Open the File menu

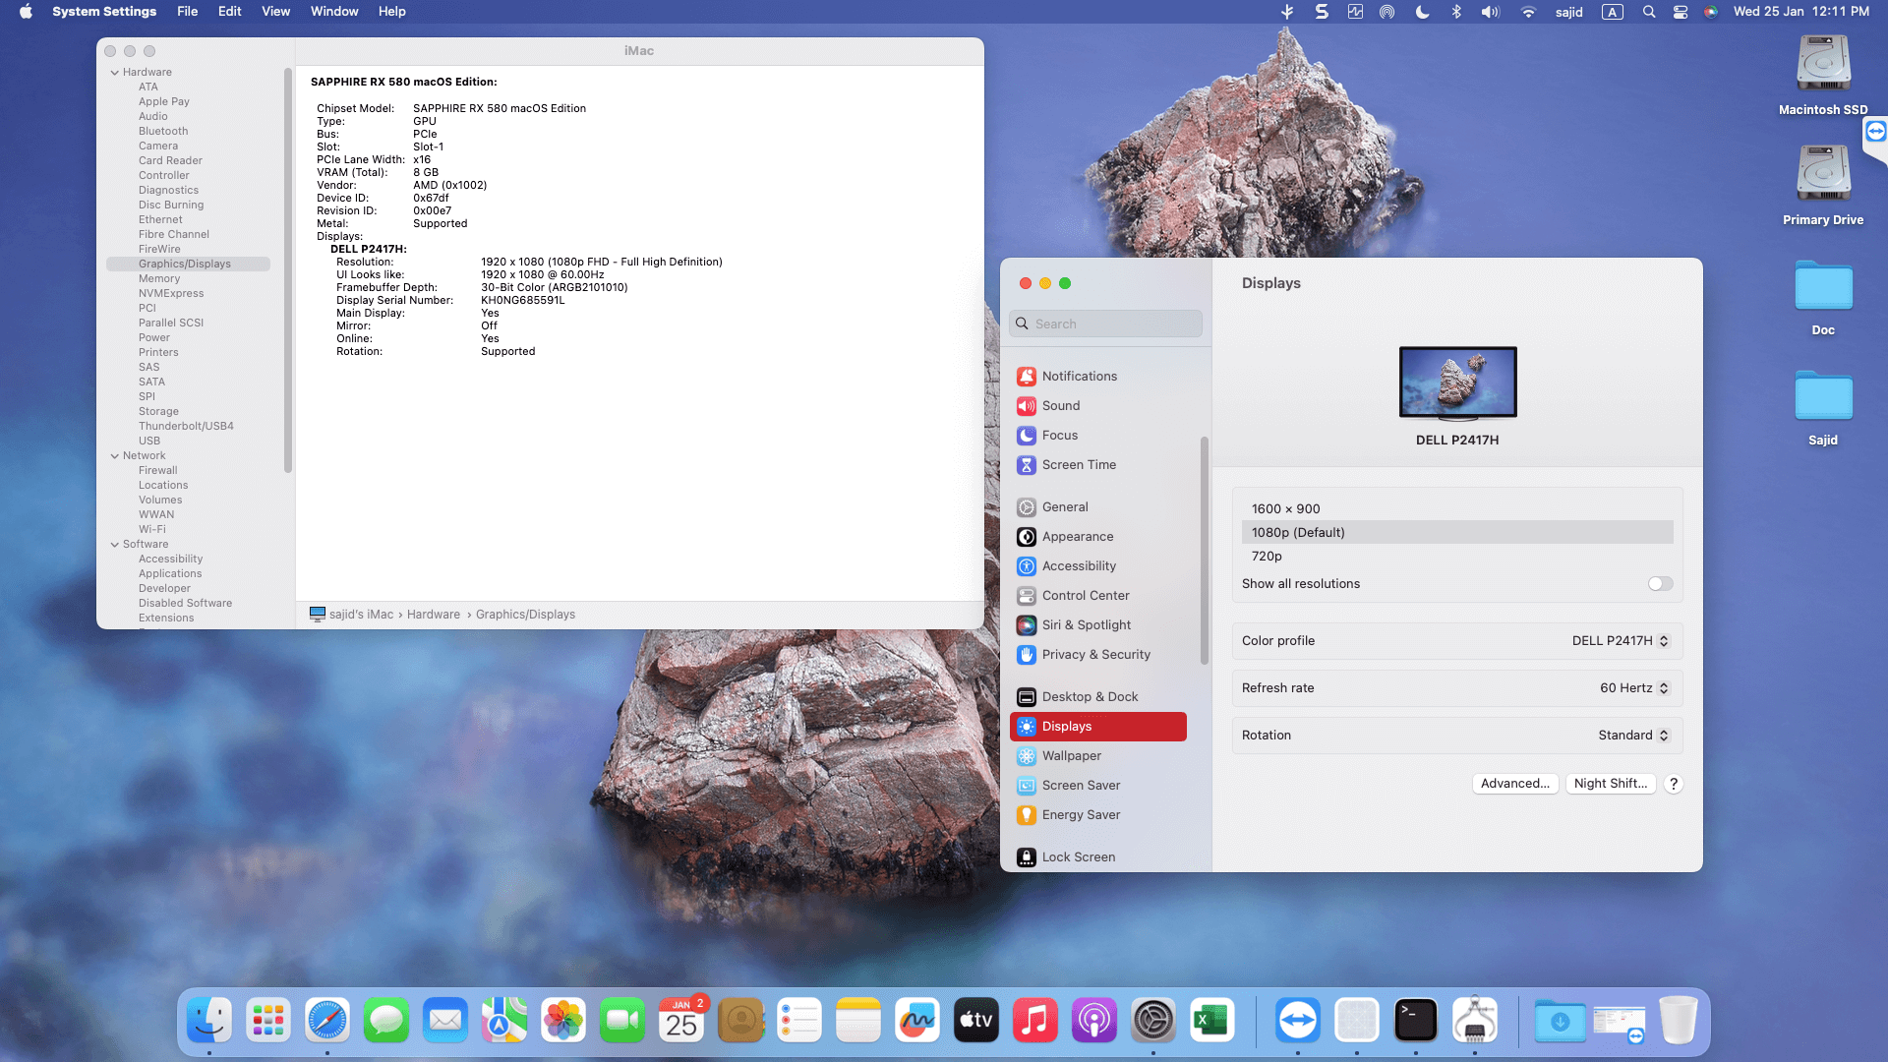[x=187, y=12]
